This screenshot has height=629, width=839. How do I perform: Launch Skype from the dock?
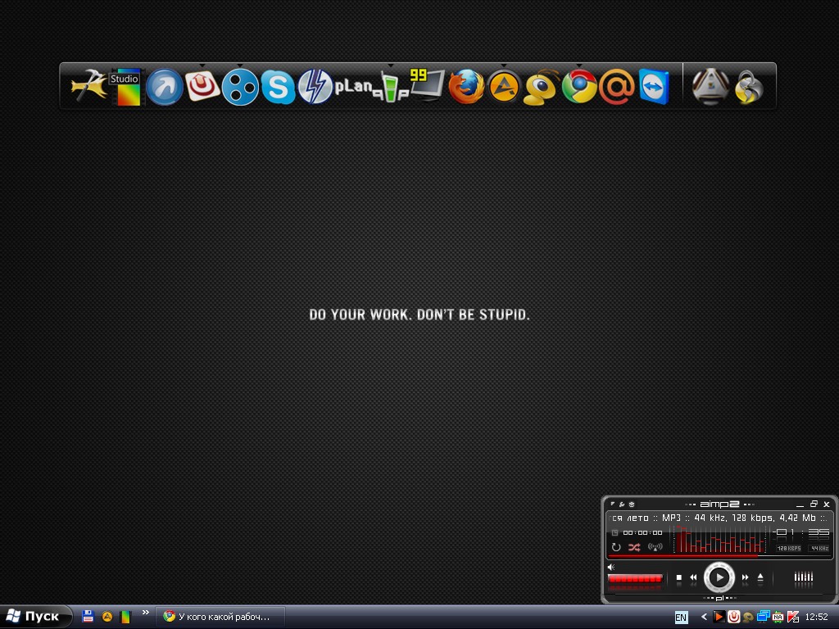click(x=278, y=87)
